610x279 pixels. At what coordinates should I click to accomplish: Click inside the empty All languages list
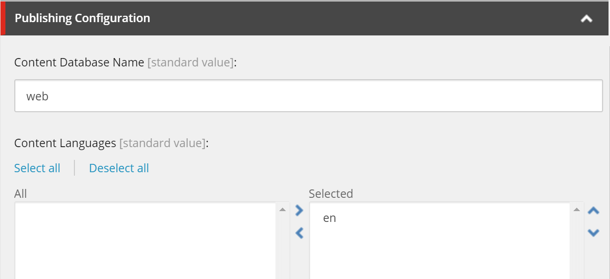145,241
